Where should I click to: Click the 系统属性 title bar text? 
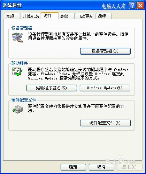tap(12, 6)
